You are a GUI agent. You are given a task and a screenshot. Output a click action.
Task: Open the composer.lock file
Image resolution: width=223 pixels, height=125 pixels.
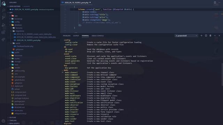click(20, 95)
